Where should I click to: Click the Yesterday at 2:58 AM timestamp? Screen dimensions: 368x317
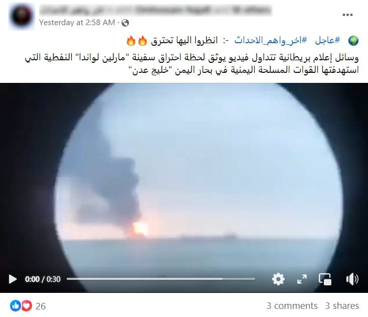pos(77,23)
